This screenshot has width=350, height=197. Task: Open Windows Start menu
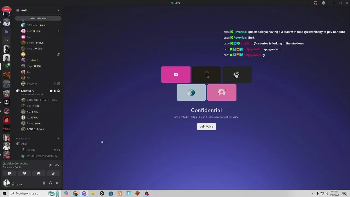tap(4, 193)
